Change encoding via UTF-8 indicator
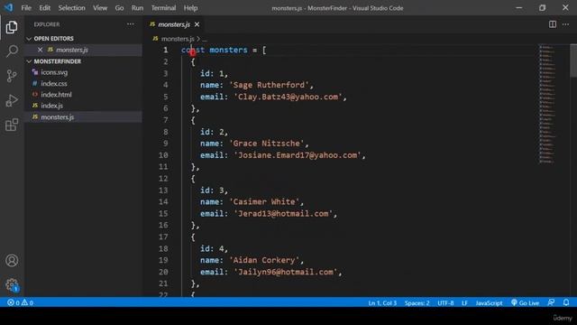Screen dimensions: 577x325 point(445,302)
